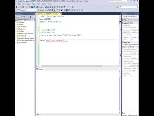Expand the Security folder node
The height and width of the screenshot is (116, 154).
[x=16, y=24]
